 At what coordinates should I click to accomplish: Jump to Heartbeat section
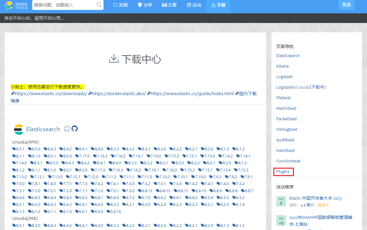[285, 150]
